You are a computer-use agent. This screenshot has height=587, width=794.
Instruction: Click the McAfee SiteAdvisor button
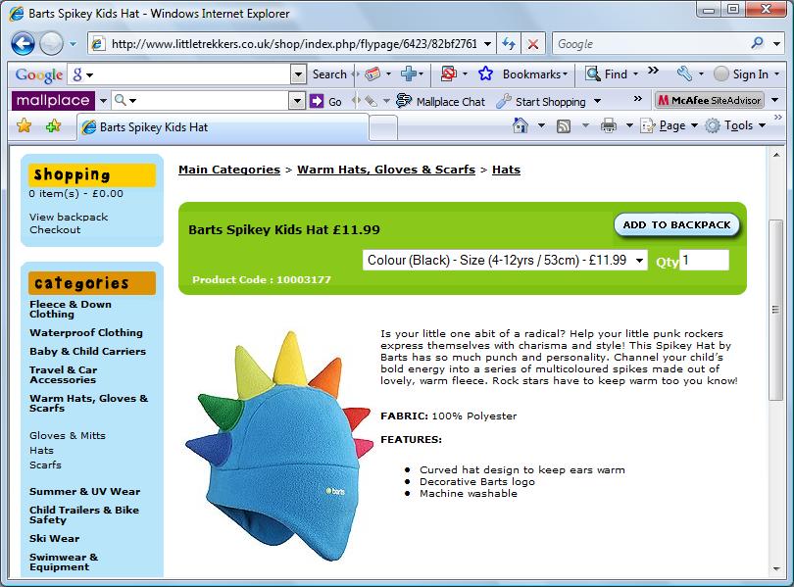[710, 100]
